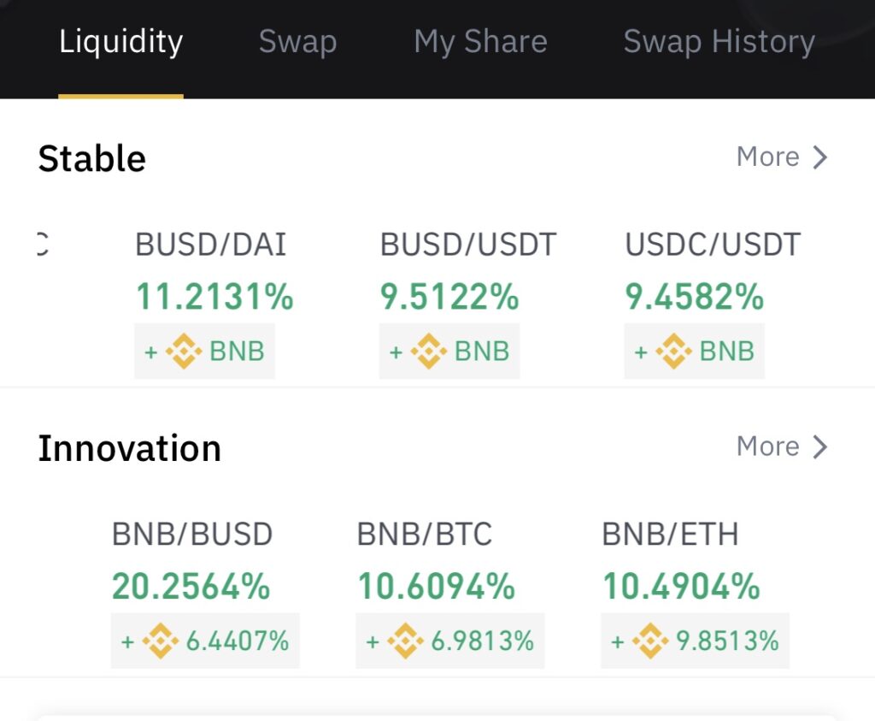Expand Stable section via chevron arrow

(x=819, y=157)
